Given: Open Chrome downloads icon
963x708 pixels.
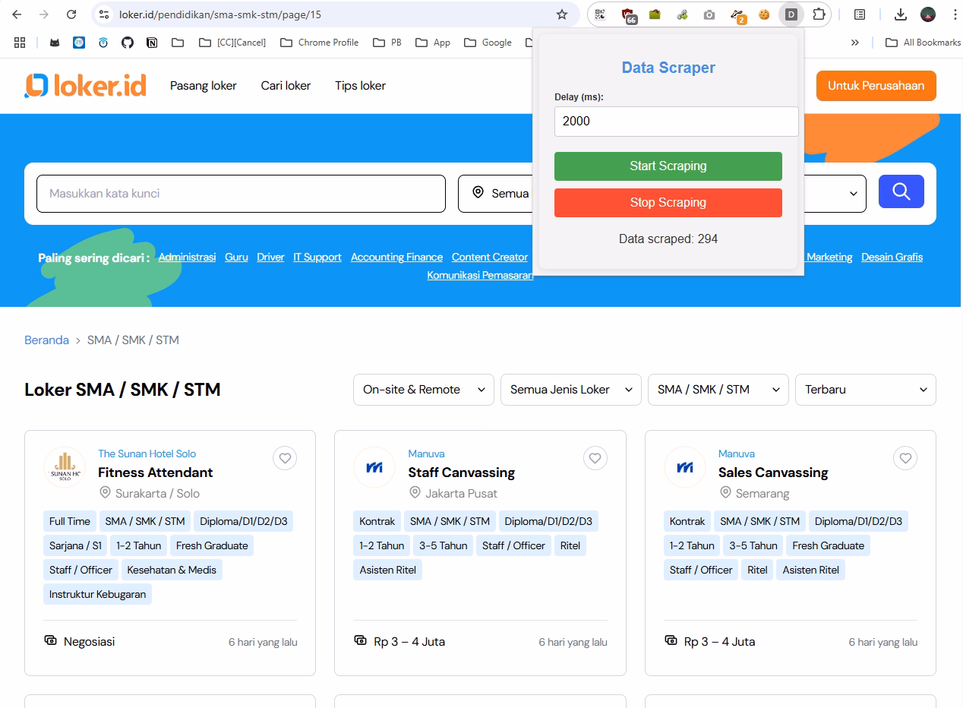Looking at the screenshot, I should [901, 14].
